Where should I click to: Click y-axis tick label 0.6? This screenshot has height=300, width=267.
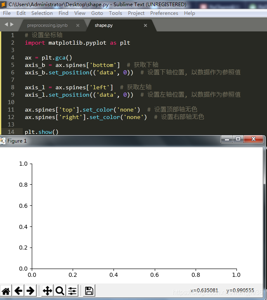tap(23, 206)
